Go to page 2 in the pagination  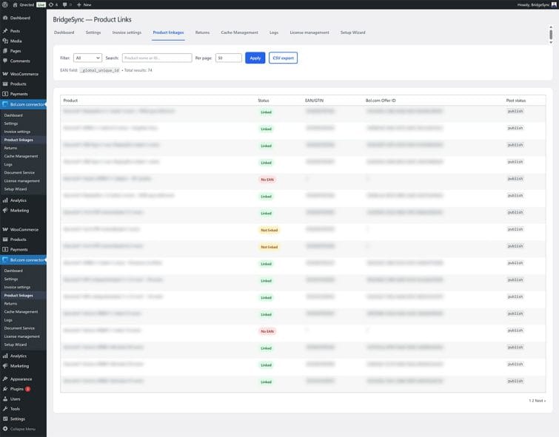[533, 401]
